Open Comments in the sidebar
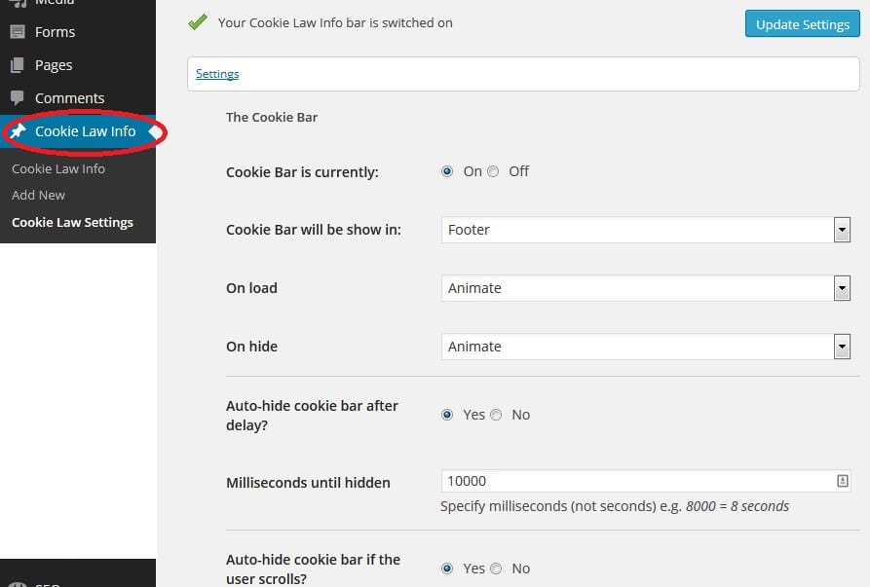 (69, 98)
